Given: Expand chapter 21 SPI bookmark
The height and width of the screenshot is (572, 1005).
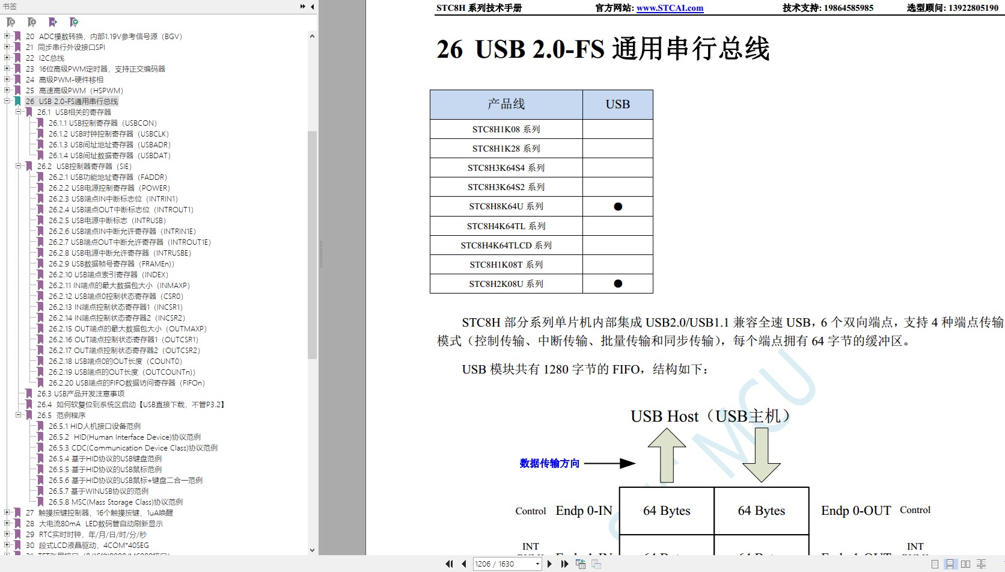Looking at the screenshot, I should [x=7, y=47].
